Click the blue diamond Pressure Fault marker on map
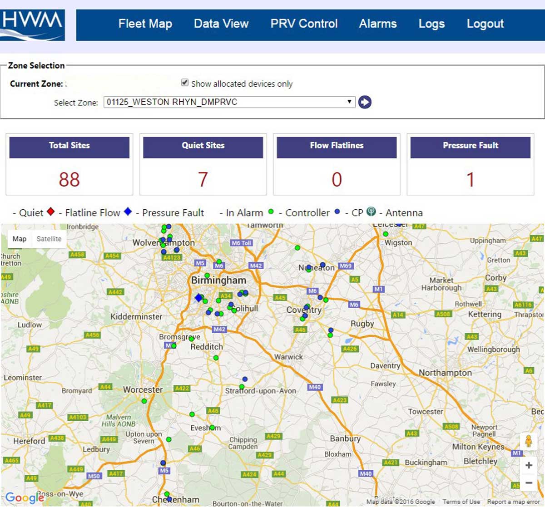The image size is (545, 507). pos(198,298)
